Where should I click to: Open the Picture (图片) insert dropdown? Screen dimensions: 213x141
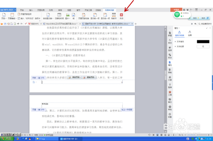68,16
